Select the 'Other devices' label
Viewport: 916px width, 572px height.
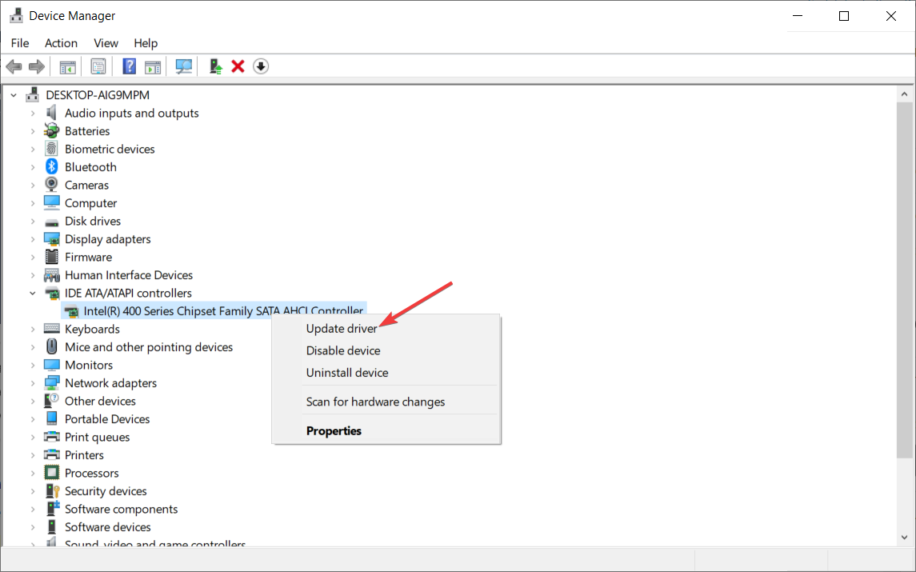click(x=100, y=402)
